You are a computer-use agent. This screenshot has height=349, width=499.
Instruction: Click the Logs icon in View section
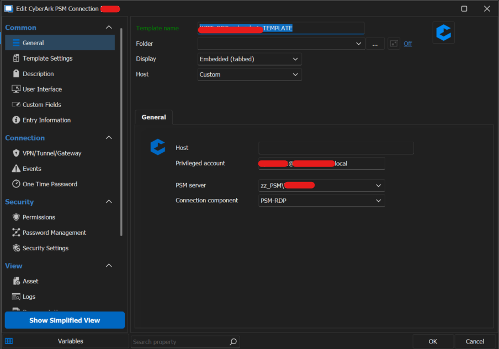16,297
